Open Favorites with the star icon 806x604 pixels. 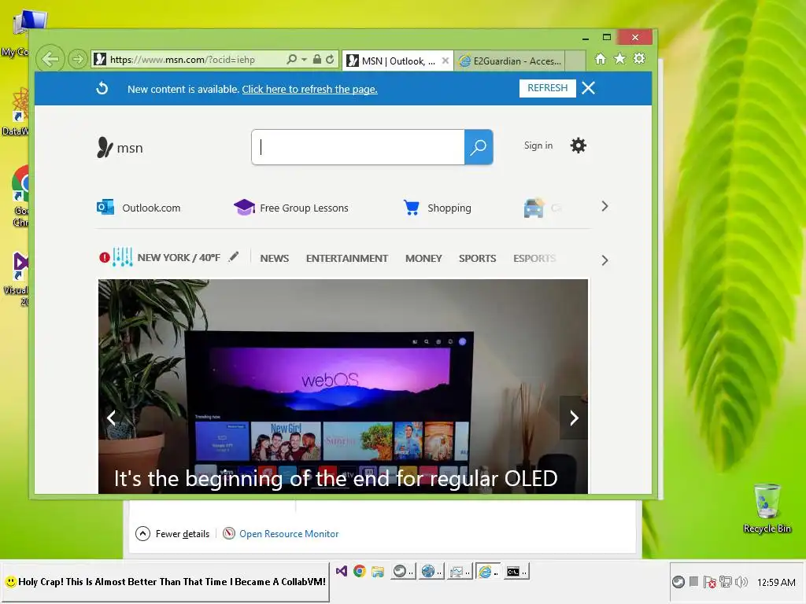coord(620,58)
